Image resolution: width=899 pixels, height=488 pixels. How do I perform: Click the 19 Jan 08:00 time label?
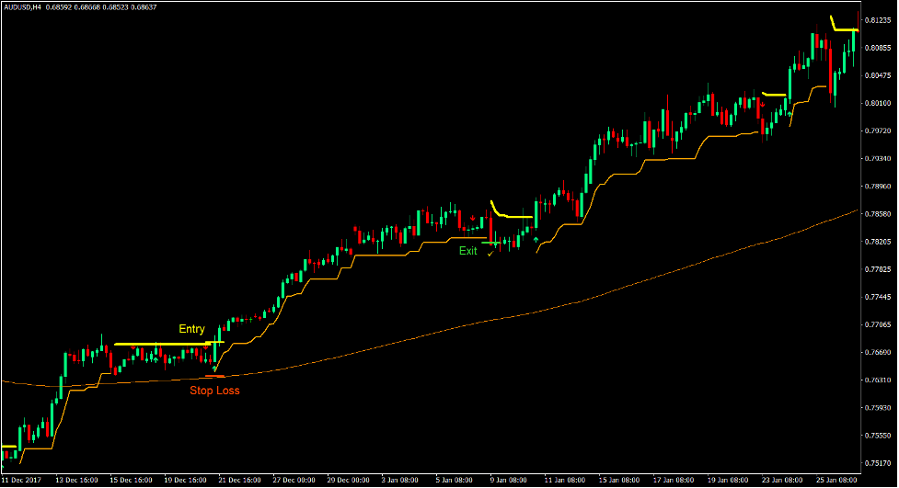click(728, 481)
